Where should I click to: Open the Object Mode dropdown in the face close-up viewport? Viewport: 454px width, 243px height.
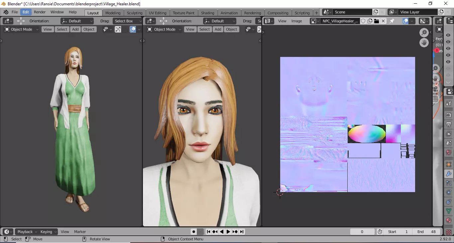[164, 29]
